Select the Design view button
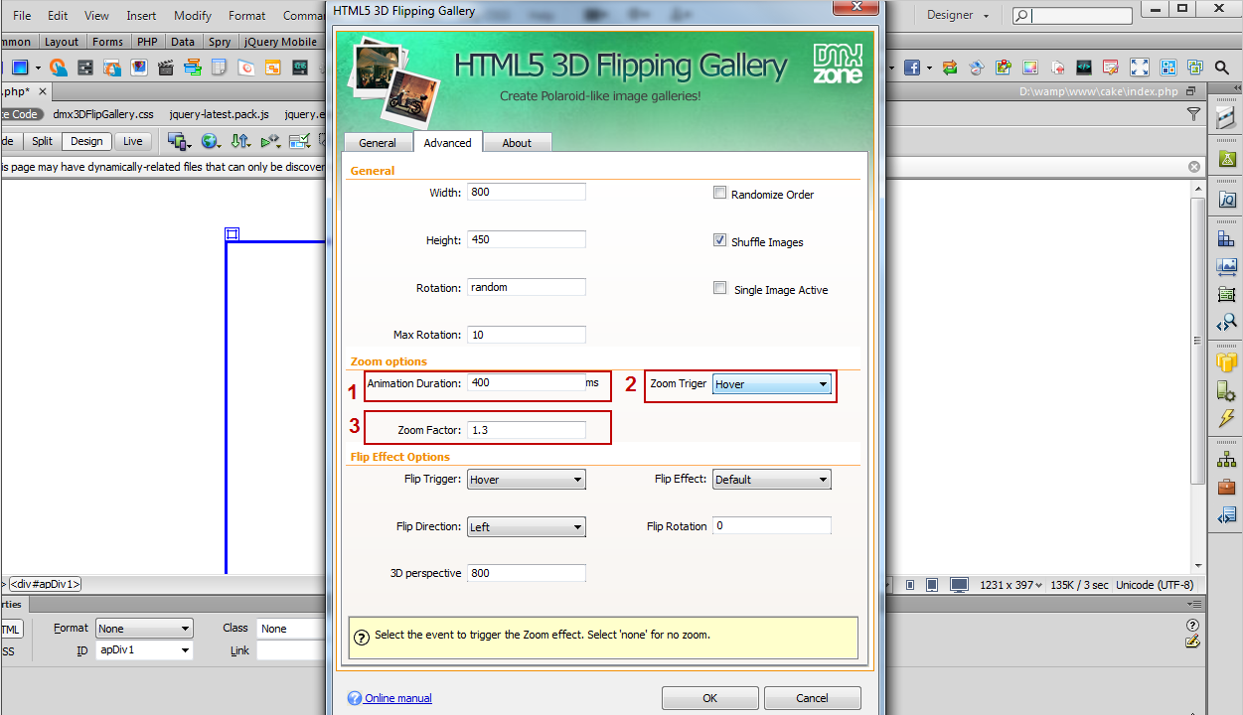 (86, 141)
